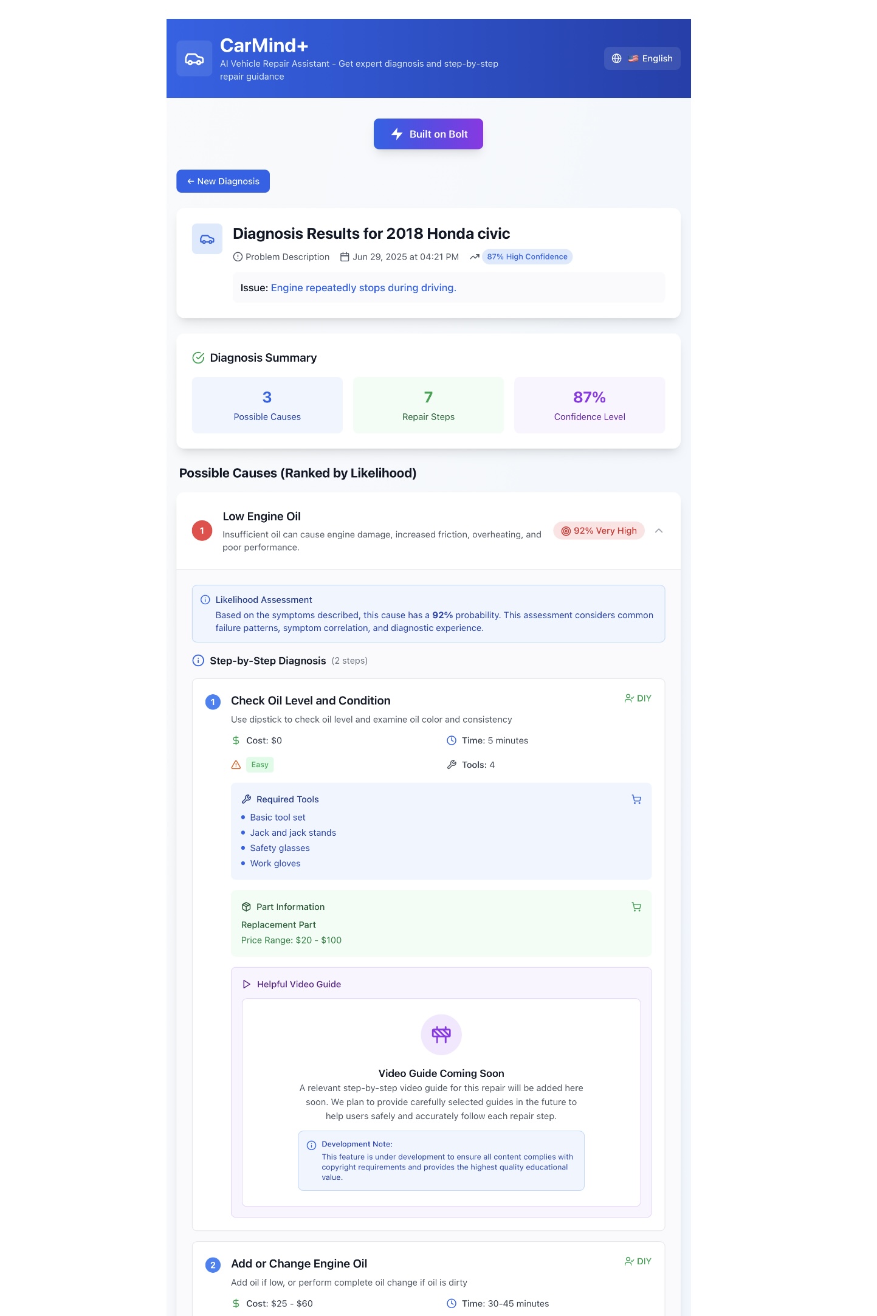This screenshot has width=877, height=1316.
Task: Click the Built on Bolt badge
Action: (428, 134)
